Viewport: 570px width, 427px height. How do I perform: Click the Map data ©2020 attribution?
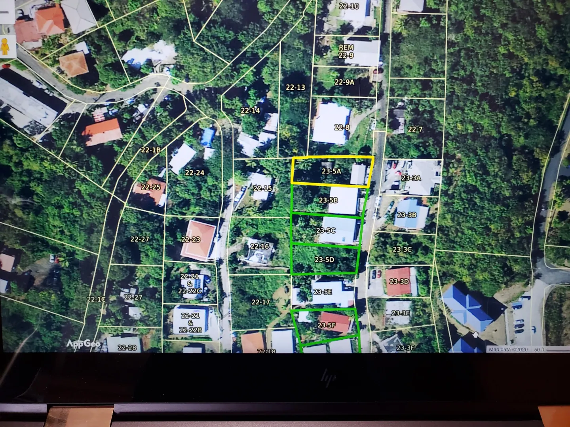click(x=508, y=350)
